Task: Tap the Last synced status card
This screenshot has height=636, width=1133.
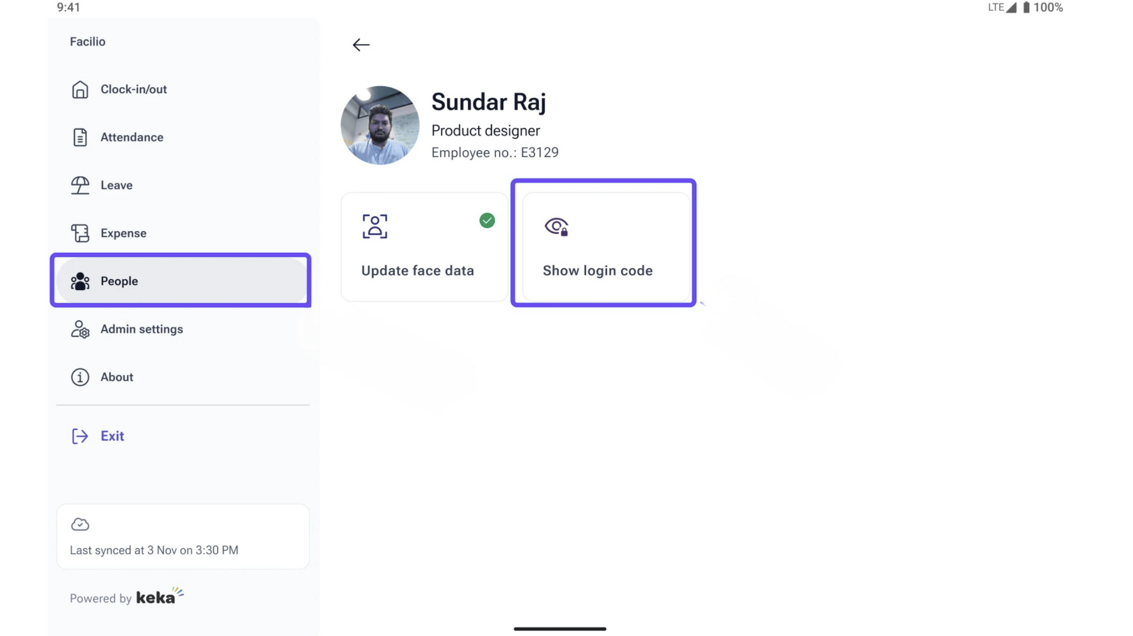Action: coord(183,537)
